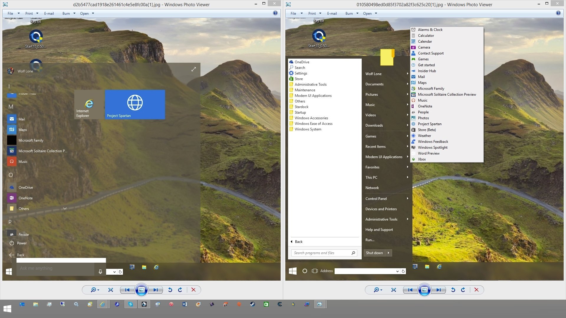This screenshot has width=566, height=318.
Task: Click the Windows Start button on taskbar
Action: (x=7, y=309)
